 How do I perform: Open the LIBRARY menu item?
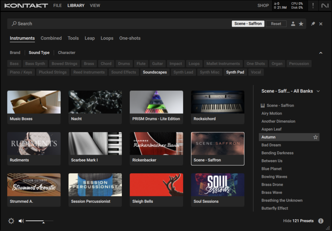click(x=76, y=5)
